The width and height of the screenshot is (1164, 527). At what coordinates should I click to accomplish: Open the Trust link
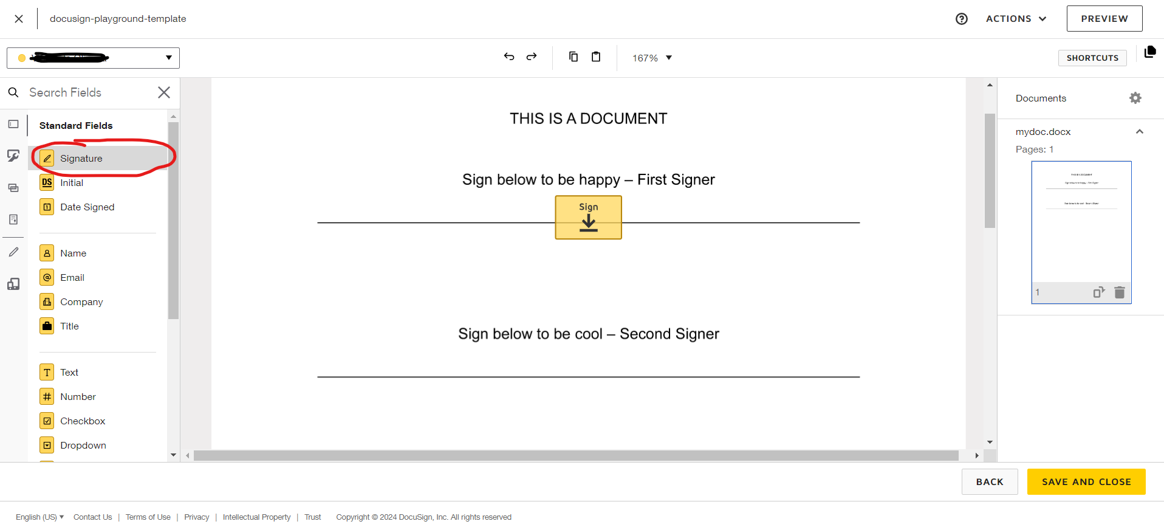click(312, 517)
